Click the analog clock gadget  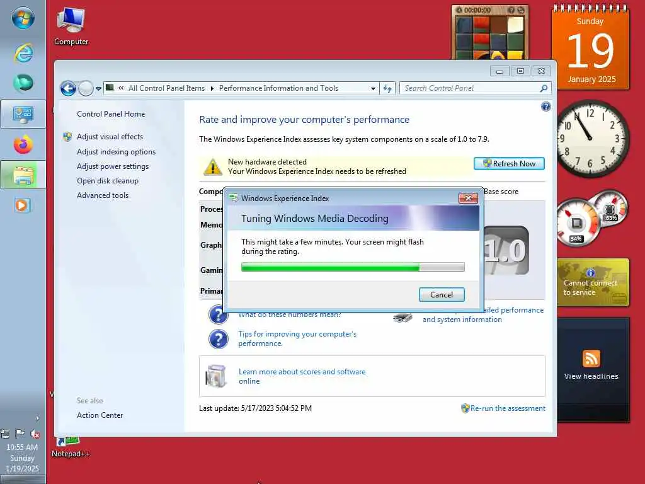click(591, 138)
